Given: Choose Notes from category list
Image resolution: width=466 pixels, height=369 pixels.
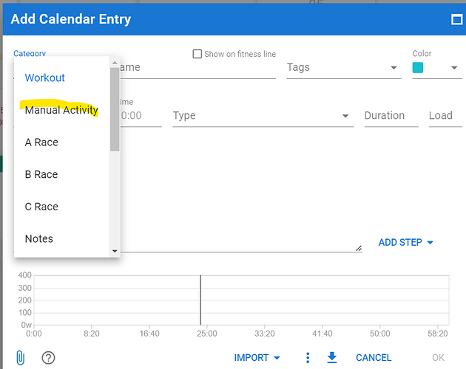Looking at the screenshot, I should pos(39,238).
